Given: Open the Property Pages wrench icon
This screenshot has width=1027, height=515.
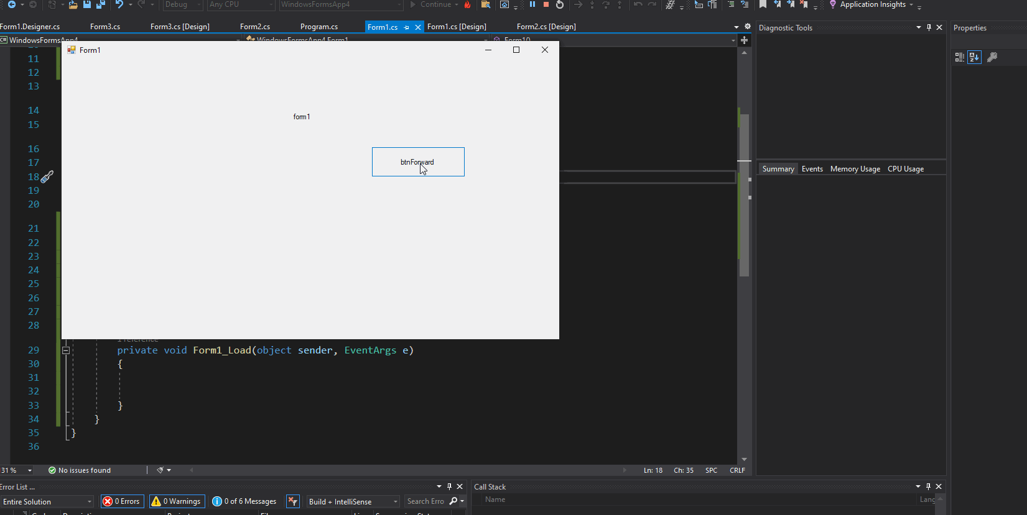Looking at the screenshot, I should [x=992, y=57].
